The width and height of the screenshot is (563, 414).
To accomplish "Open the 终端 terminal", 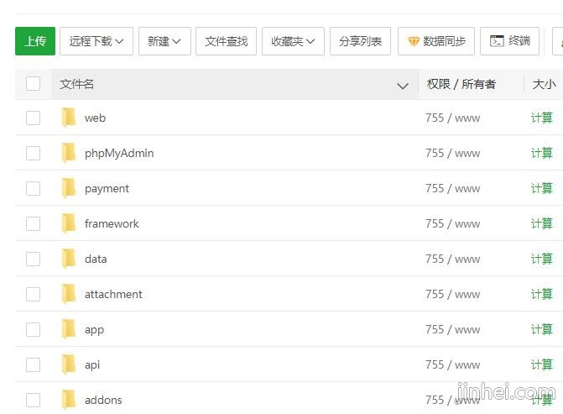I will pyautogui.click(x=510, y=41).
